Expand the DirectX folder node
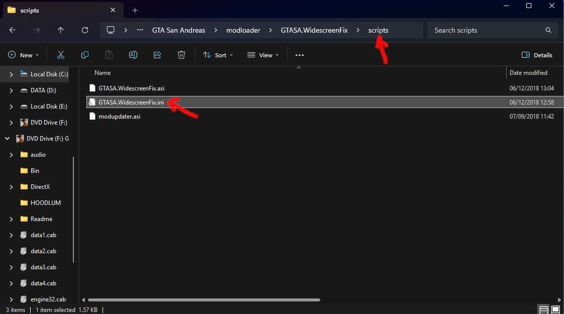The height and width of the screenshot is (314, 564). click(11, 187)
